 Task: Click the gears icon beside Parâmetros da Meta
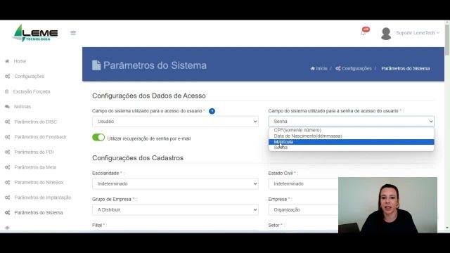[x=8, y=167]
